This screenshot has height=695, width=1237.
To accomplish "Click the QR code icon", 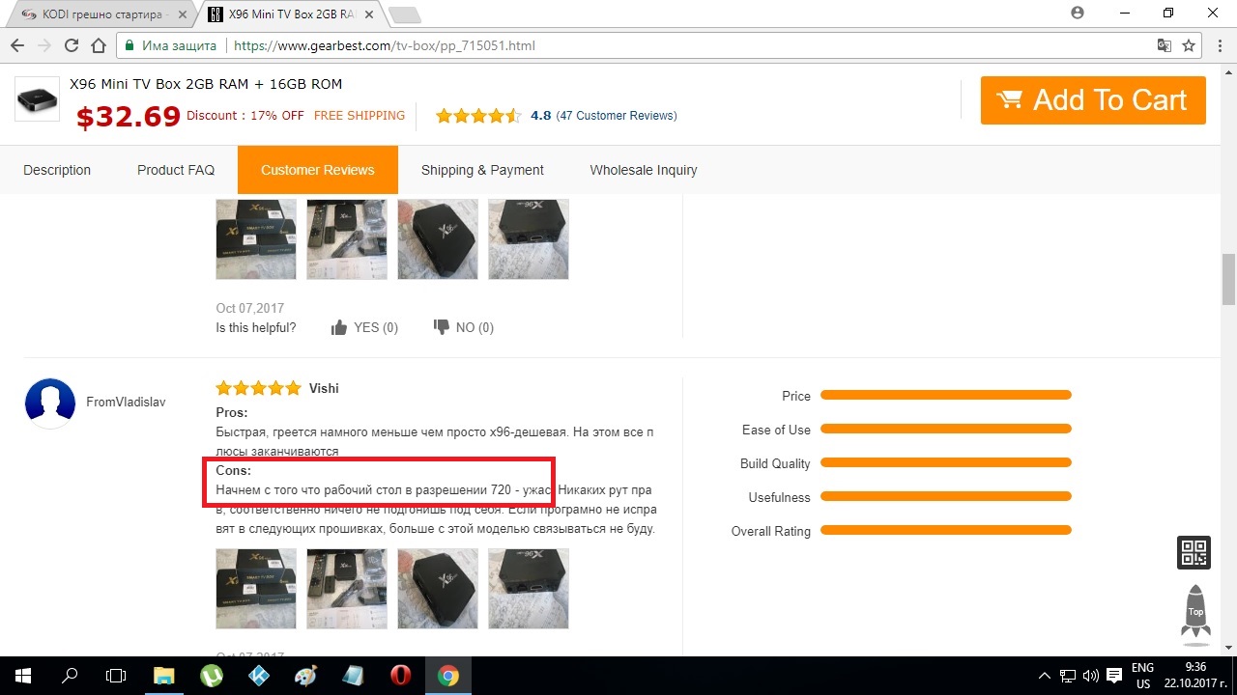I will [1194, 552].
